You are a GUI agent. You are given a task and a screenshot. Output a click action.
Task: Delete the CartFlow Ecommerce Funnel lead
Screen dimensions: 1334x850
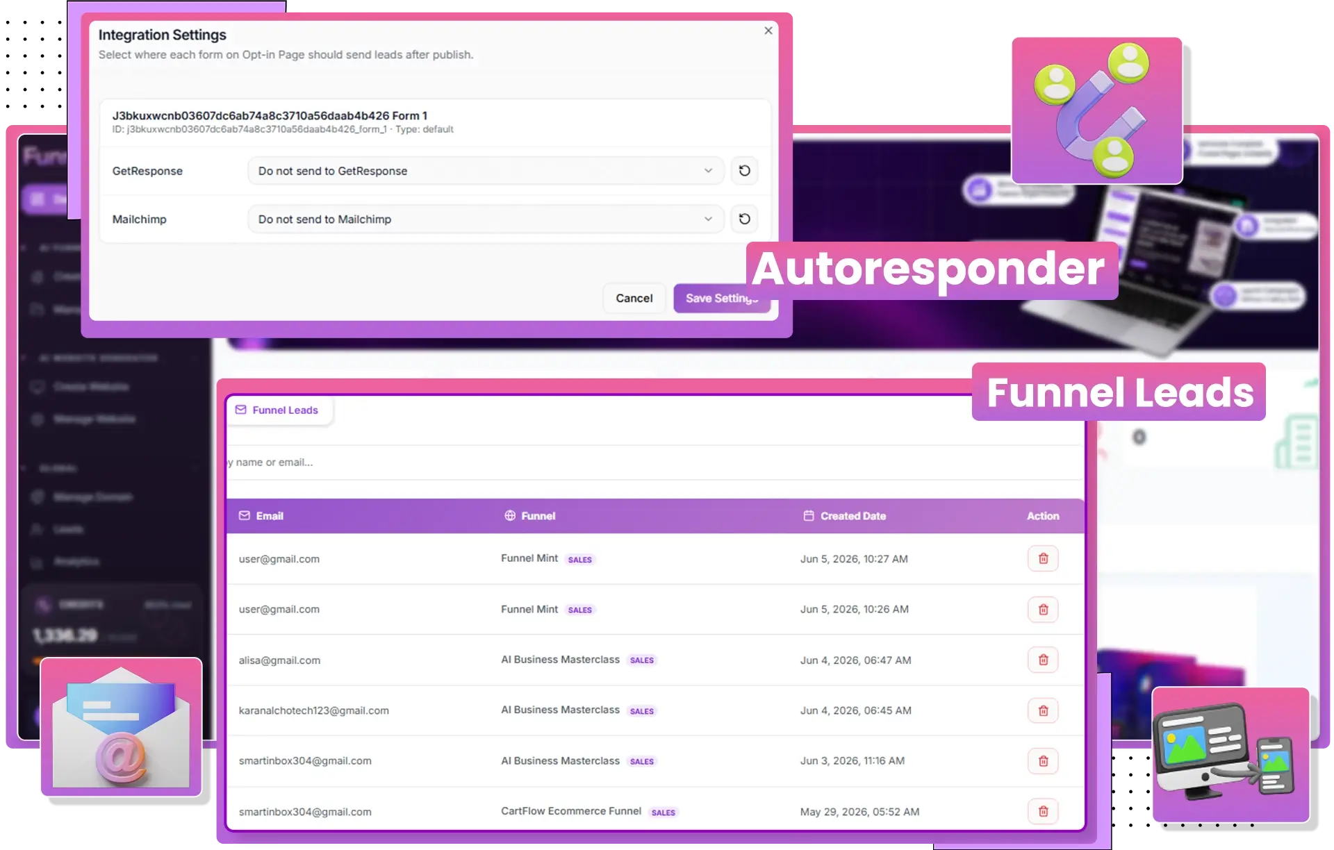pyautogui.click(x=1043, y=812)
